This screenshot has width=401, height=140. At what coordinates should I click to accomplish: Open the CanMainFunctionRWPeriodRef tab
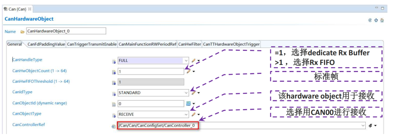tap(147, 44)
